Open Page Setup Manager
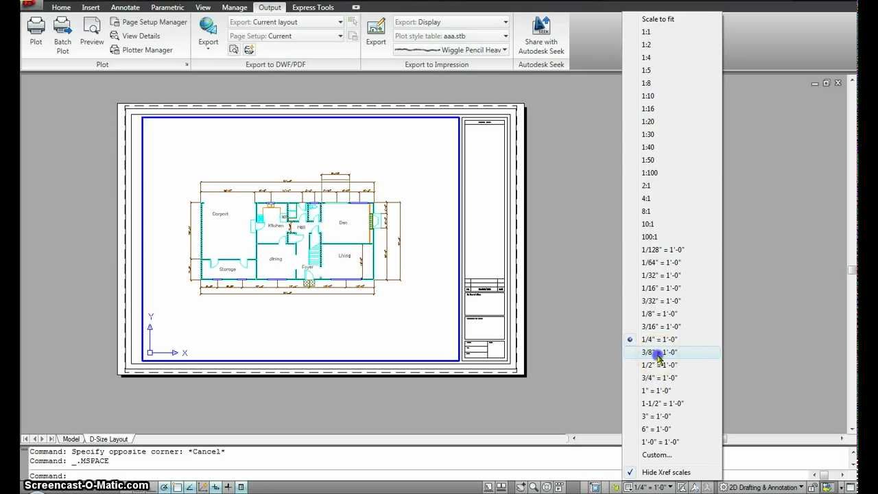The image size is (878, 494). tap(148, 22)
